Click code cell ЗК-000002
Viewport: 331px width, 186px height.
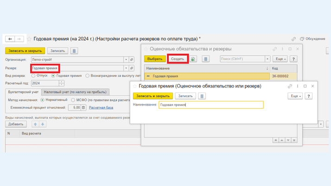284,76
